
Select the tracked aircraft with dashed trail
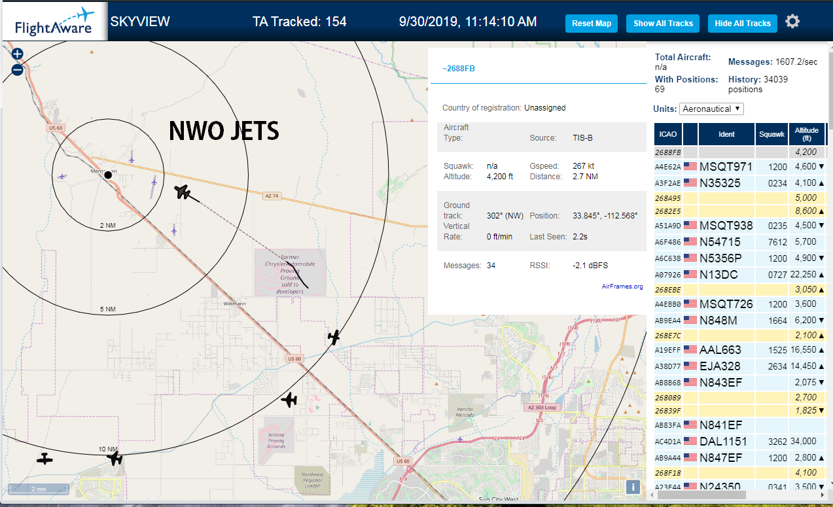[183, 192]
